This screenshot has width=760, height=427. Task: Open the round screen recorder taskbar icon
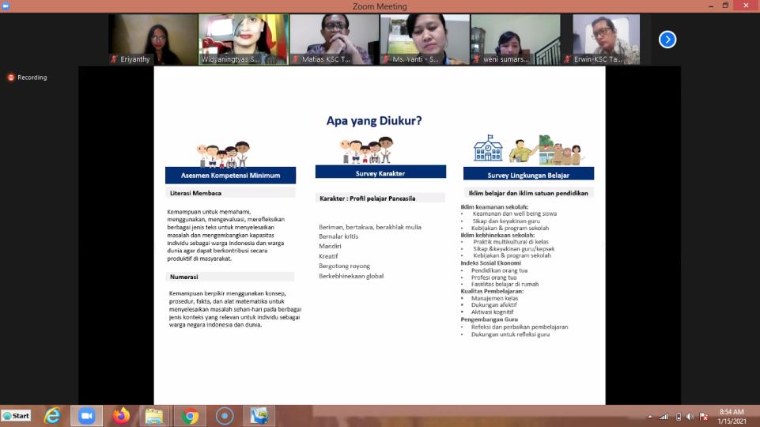click(224, 416)
